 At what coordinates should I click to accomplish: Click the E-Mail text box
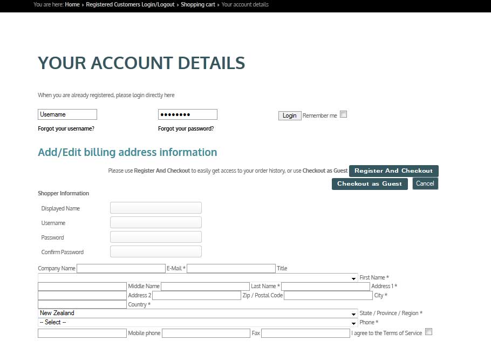coord(231,268)
